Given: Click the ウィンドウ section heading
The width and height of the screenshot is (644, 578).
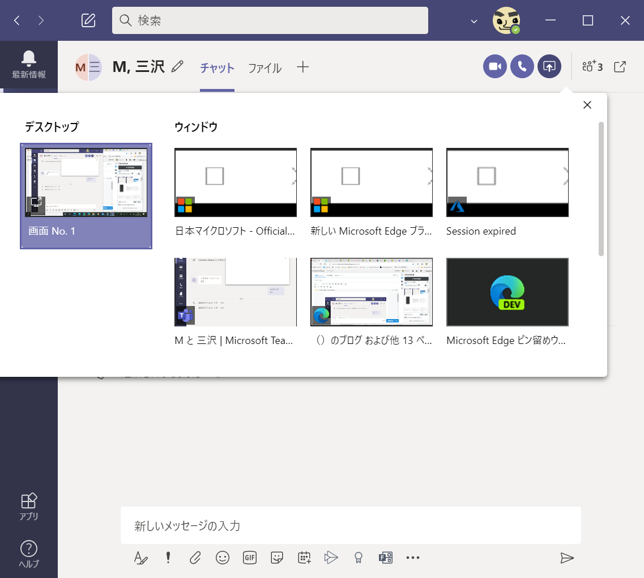Looking at the screenshot, I should point(196,127).
